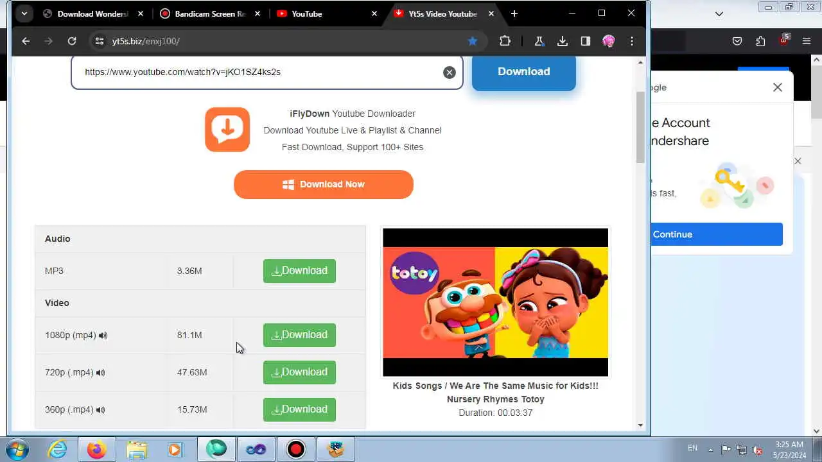Close the YouTube tab

(x=374, y=13)
